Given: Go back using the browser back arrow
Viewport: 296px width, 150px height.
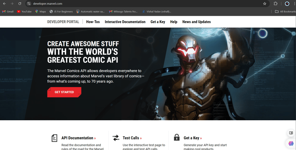Looking at the screenshot, I should pyautogui.click(x=4, y=4).
